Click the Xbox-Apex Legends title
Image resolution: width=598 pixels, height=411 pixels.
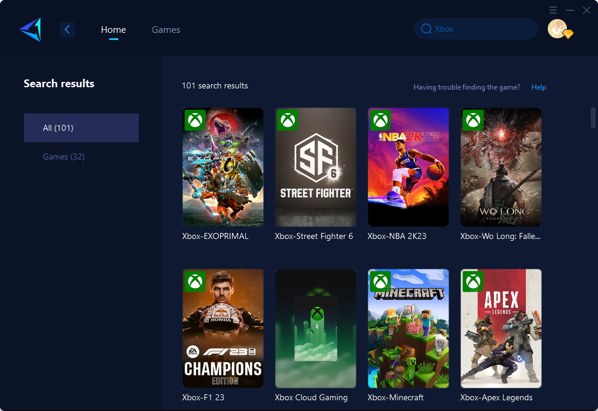click(496, 397)
